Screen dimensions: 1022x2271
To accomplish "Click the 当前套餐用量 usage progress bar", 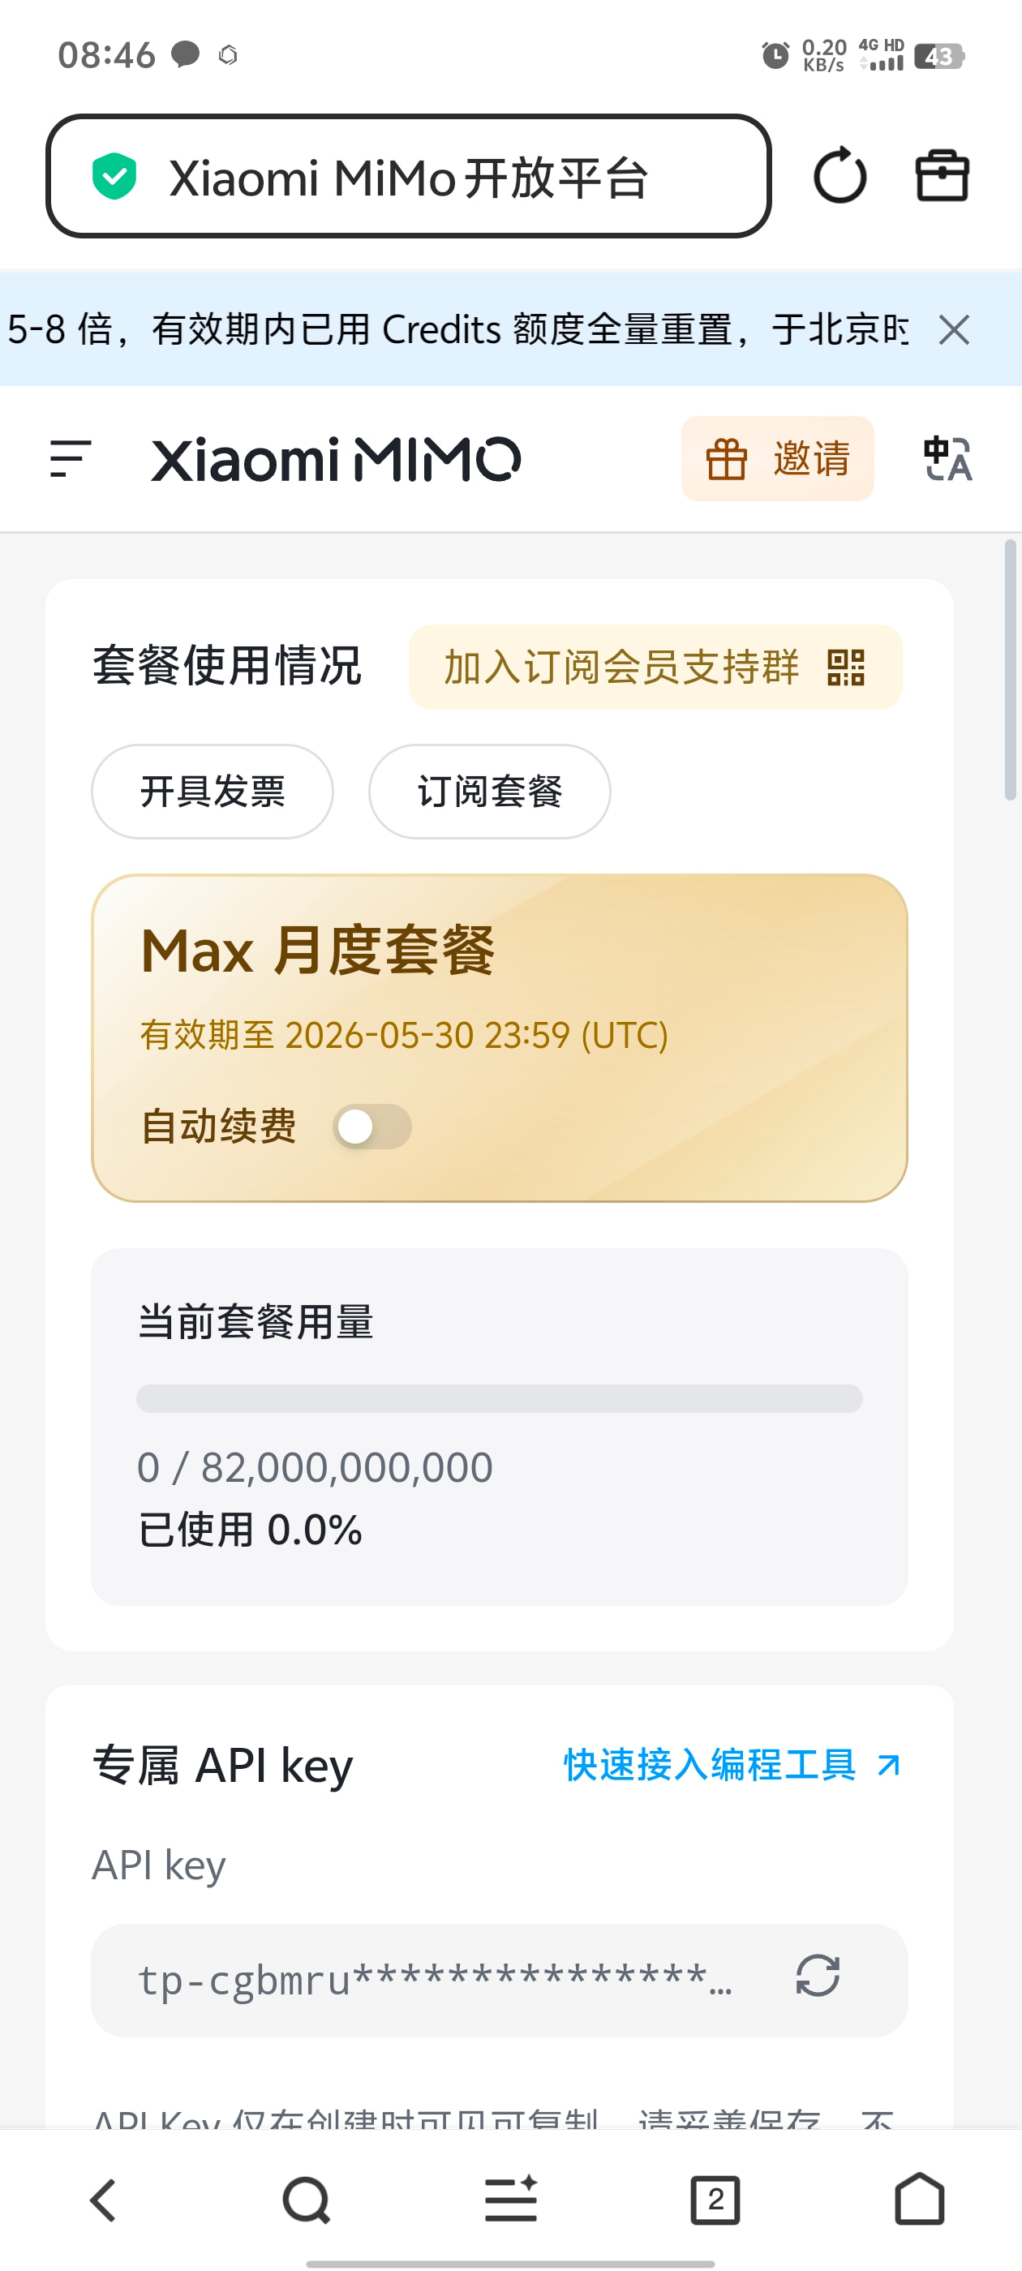I will pyautogui.click(x=499, y=1398).
